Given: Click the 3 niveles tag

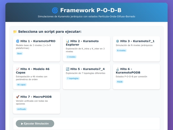Looking at the screenshot, I should (71, 57).
